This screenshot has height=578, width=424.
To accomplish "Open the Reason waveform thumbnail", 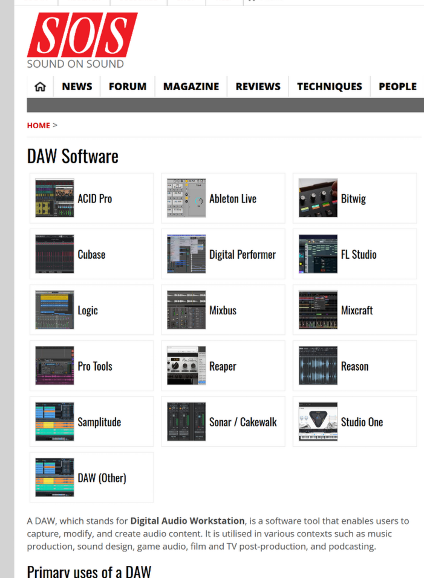I will (x=318, y=366).
